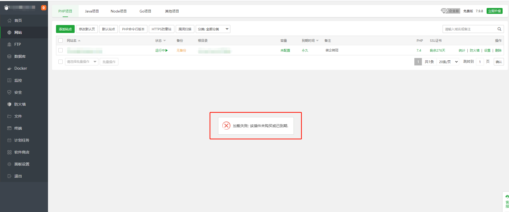Viewport: 509px width, 212px height.
Task: Click the database icon beside 数据库
Action: click(9, 56)
